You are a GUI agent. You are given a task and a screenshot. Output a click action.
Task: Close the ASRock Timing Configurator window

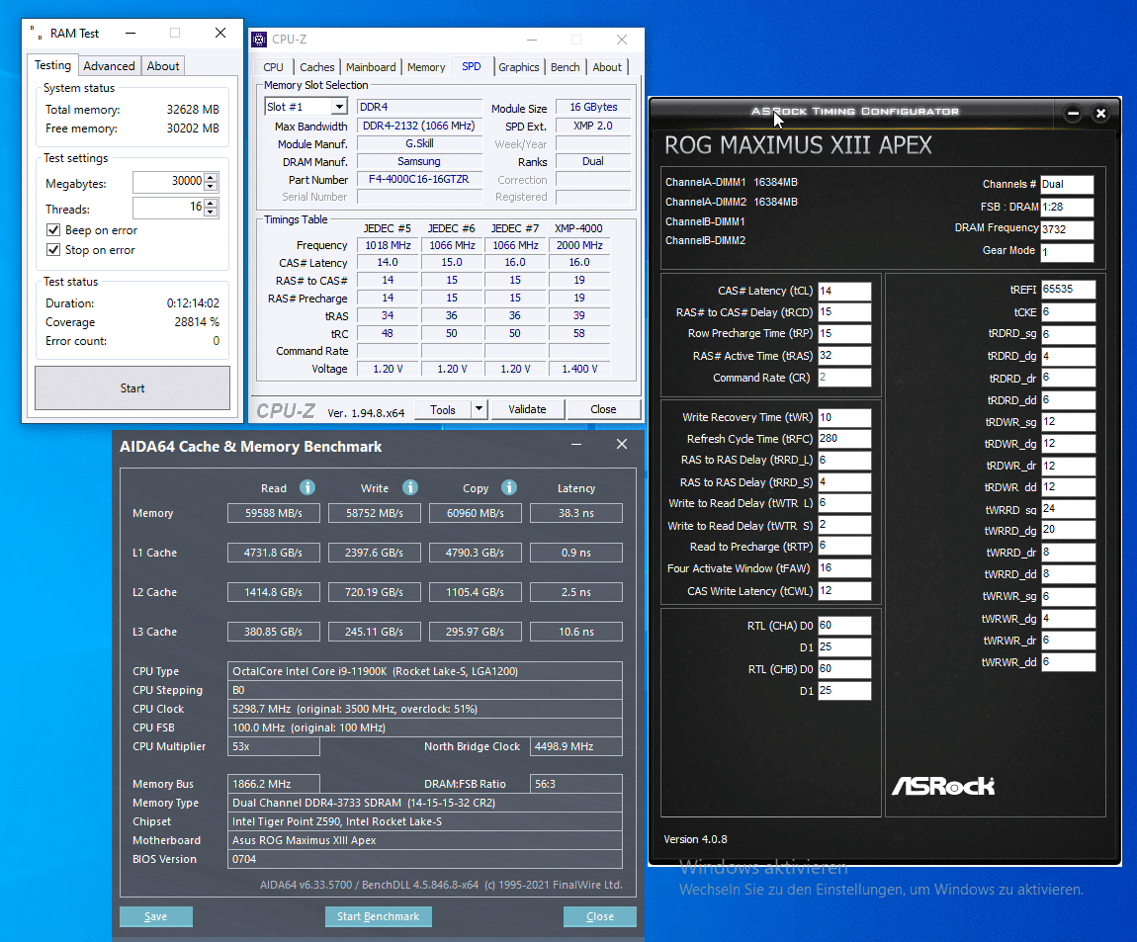tap(1100, 113)
